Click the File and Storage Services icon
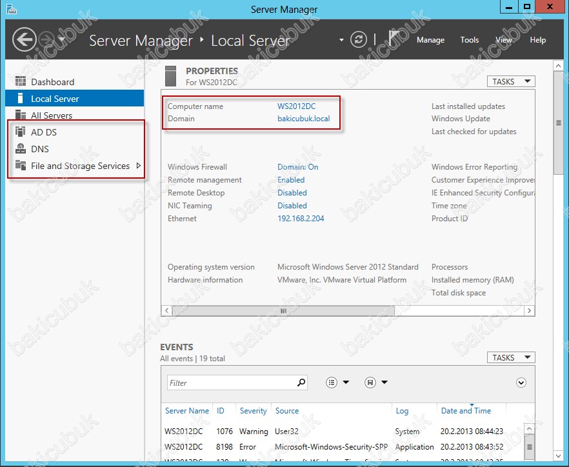The width and height of the screenshot is (569, 467). [x=21, y=166]
